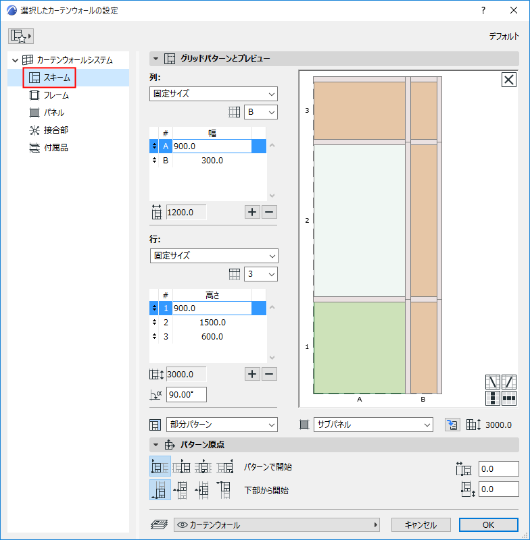
Task: Click the pale panel A2 in preview
Action: (360, 221)
